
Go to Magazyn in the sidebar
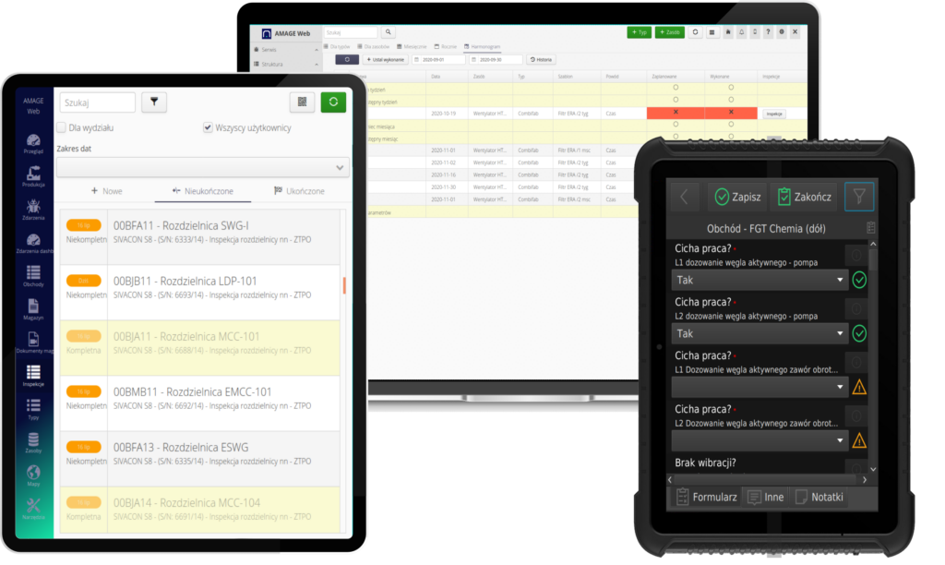point(33,310)
